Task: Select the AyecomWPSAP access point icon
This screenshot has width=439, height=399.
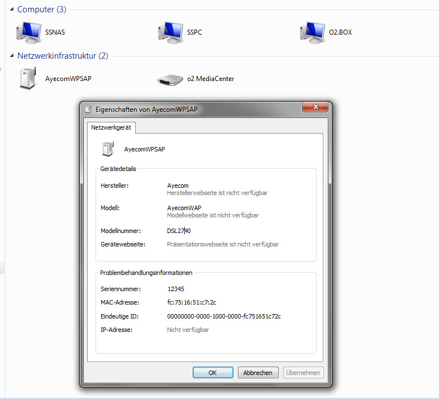Action: (x=28, y=78)
